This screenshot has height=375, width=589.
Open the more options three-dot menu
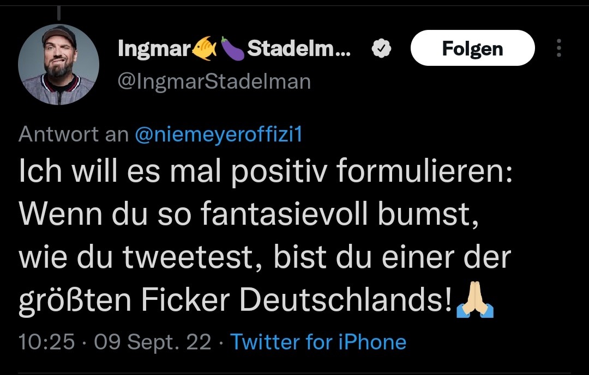(x=559, y=48)
